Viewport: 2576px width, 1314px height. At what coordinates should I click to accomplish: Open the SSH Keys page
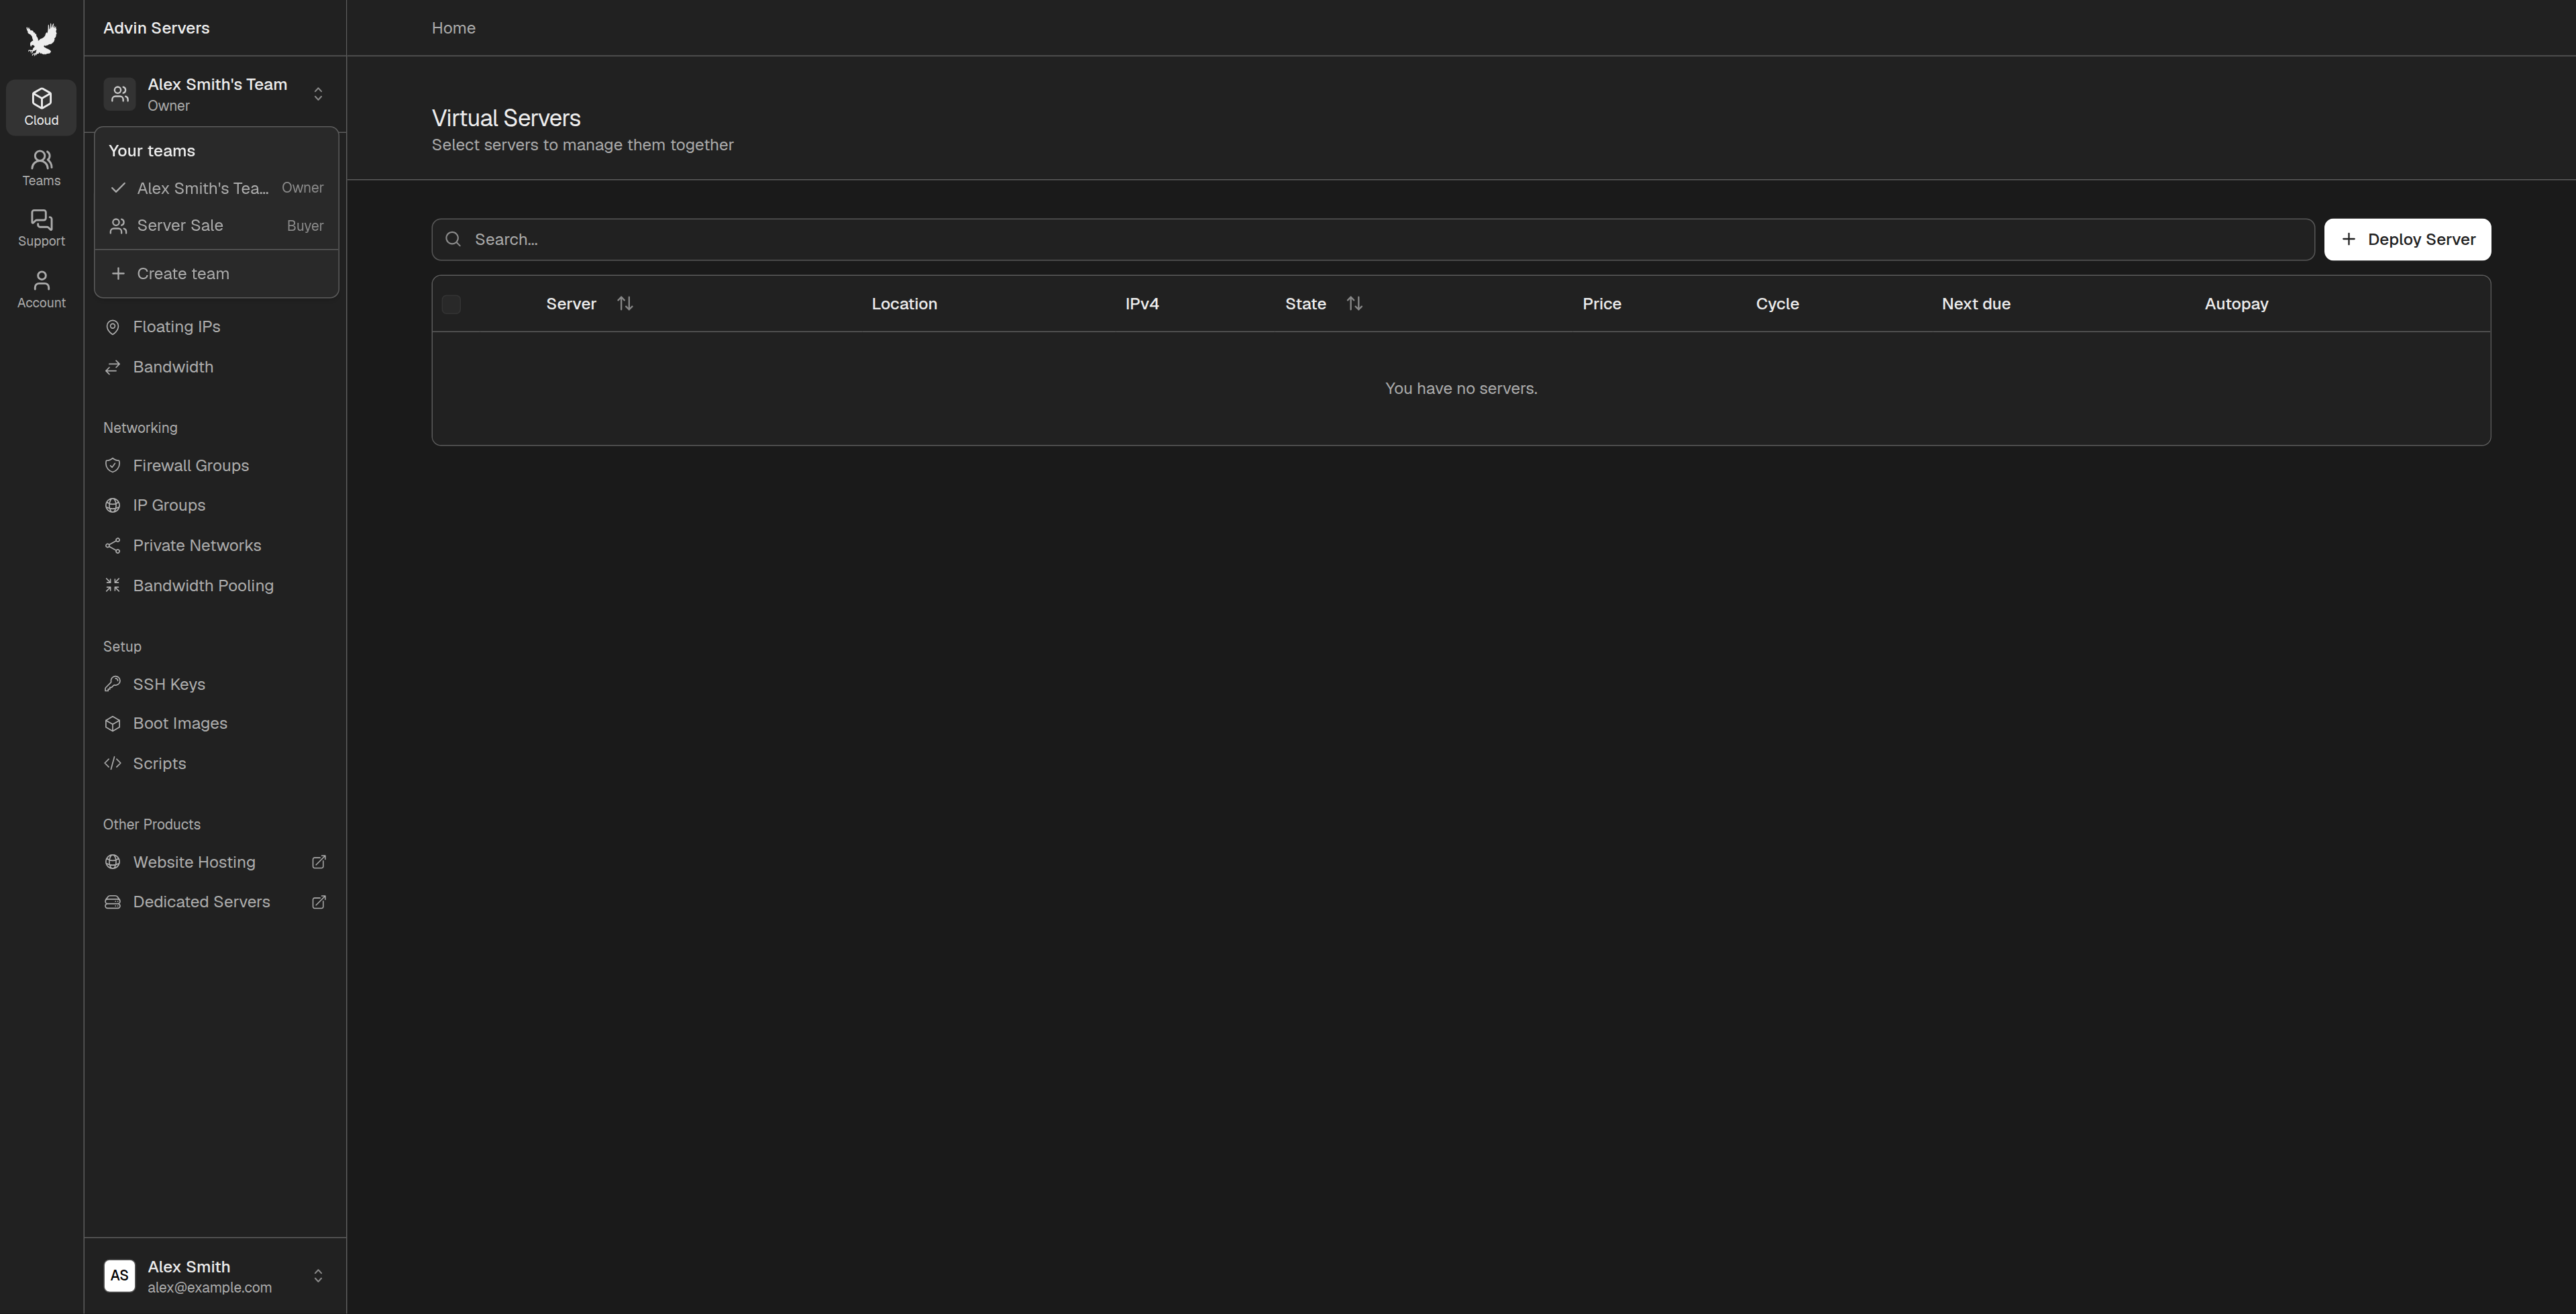click(x=215, y=685)
